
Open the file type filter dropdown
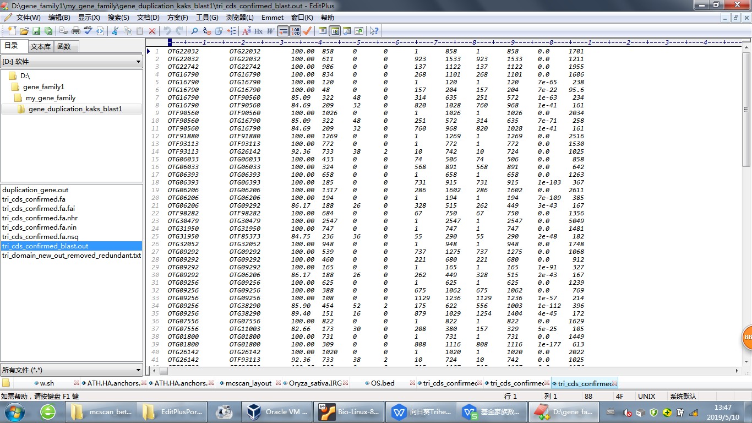tap(138, 370)
